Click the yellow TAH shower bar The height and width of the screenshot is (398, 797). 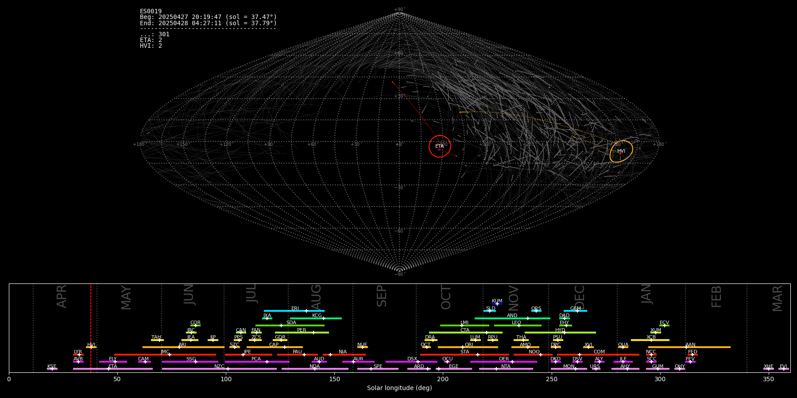point(157,340)
